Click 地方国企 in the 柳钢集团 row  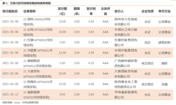click(148, 63)
